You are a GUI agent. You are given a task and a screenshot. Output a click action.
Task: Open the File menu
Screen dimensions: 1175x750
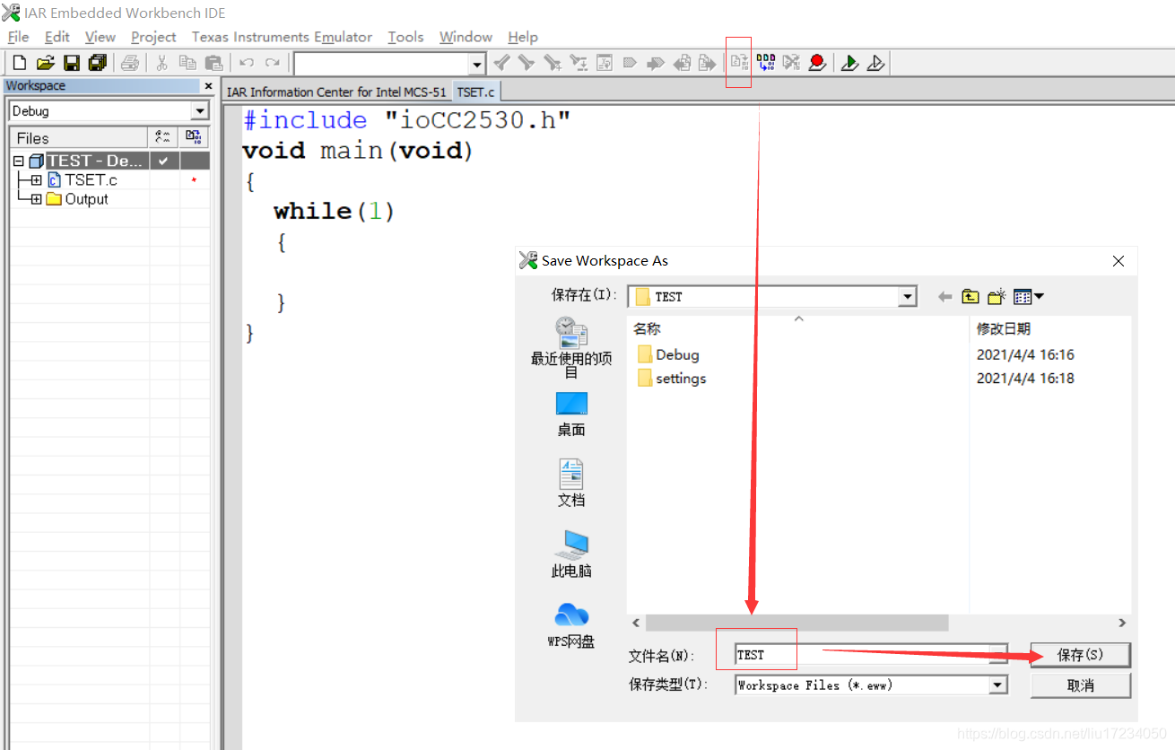point(18,37)
